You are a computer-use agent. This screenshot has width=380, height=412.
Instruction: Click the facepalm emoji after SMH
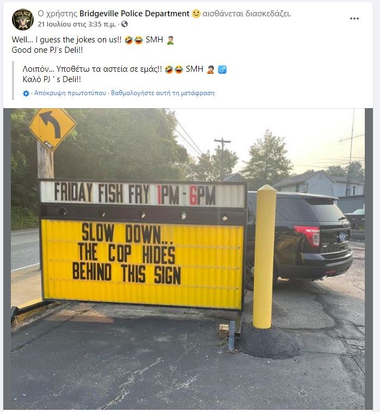tap(170, 40)
